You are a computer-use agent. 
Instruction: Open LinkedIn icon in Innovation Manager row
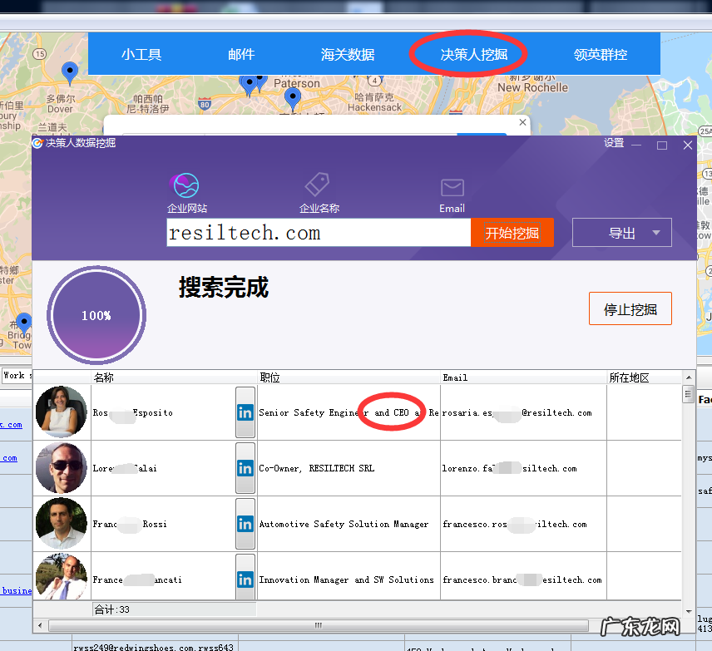(x=245, y=579)
